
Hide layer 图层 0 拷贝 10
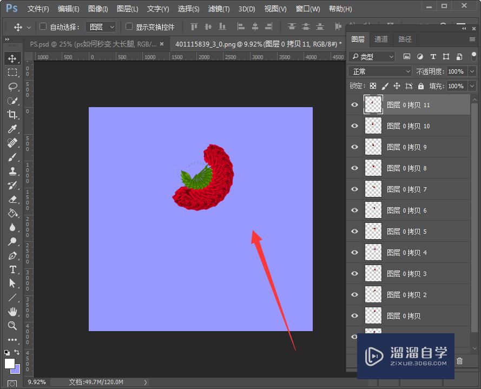(x=354, y=126)
